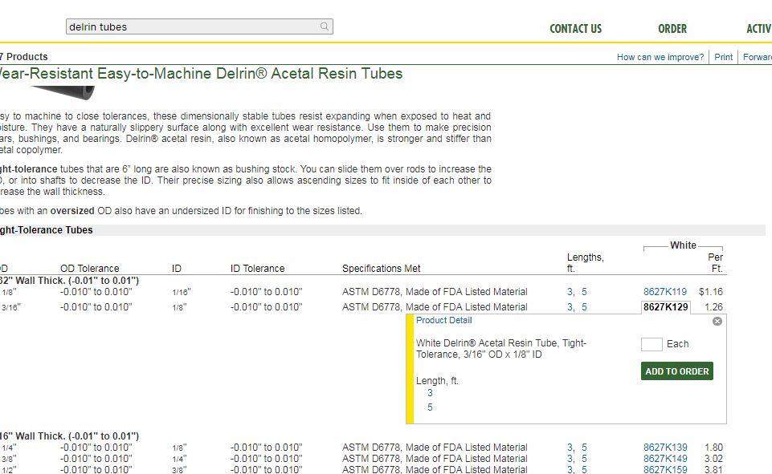Select 5 ft length for 1/4" OD tube

[584, 448]
